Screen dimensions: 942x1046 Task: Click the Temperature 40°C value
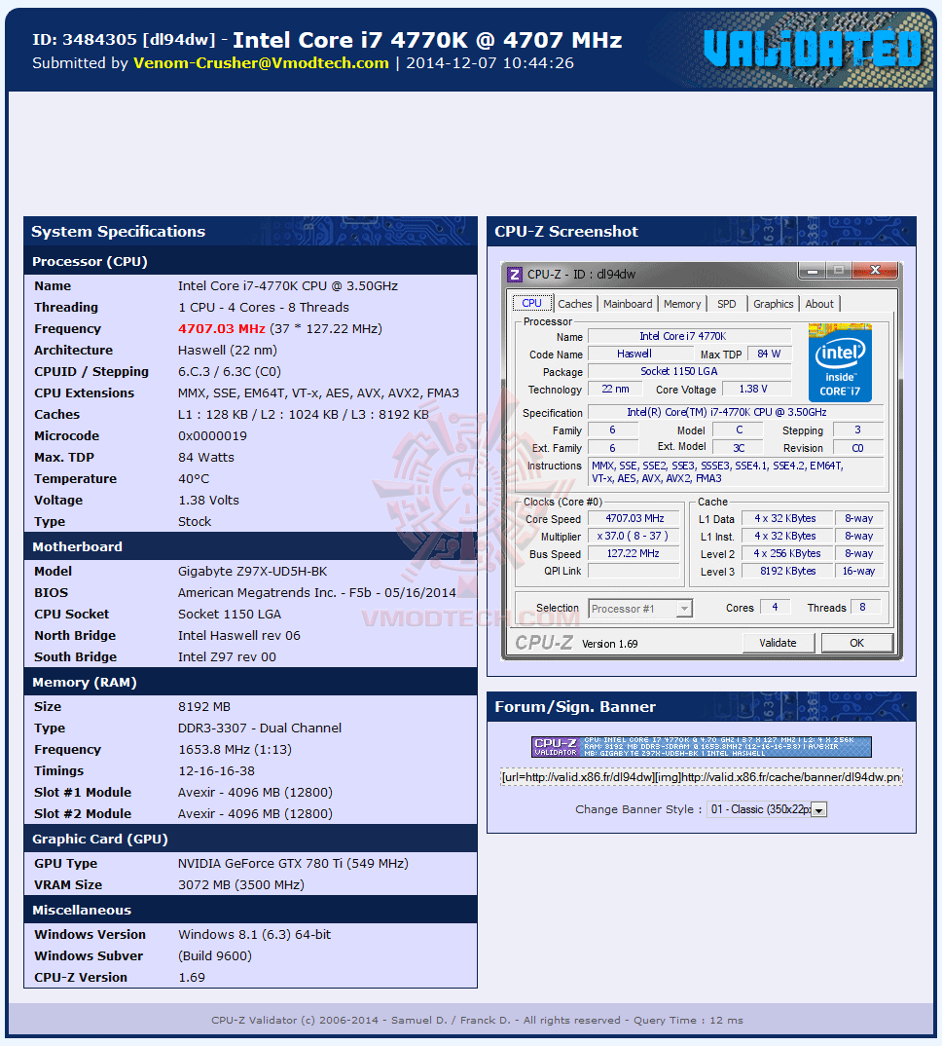tap(194, 479)
